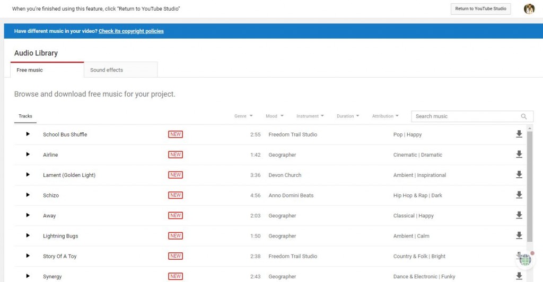This screenshot has width=543, height=282.
Task: Open the Attribution filter dropdown
Action: point(385,116)
